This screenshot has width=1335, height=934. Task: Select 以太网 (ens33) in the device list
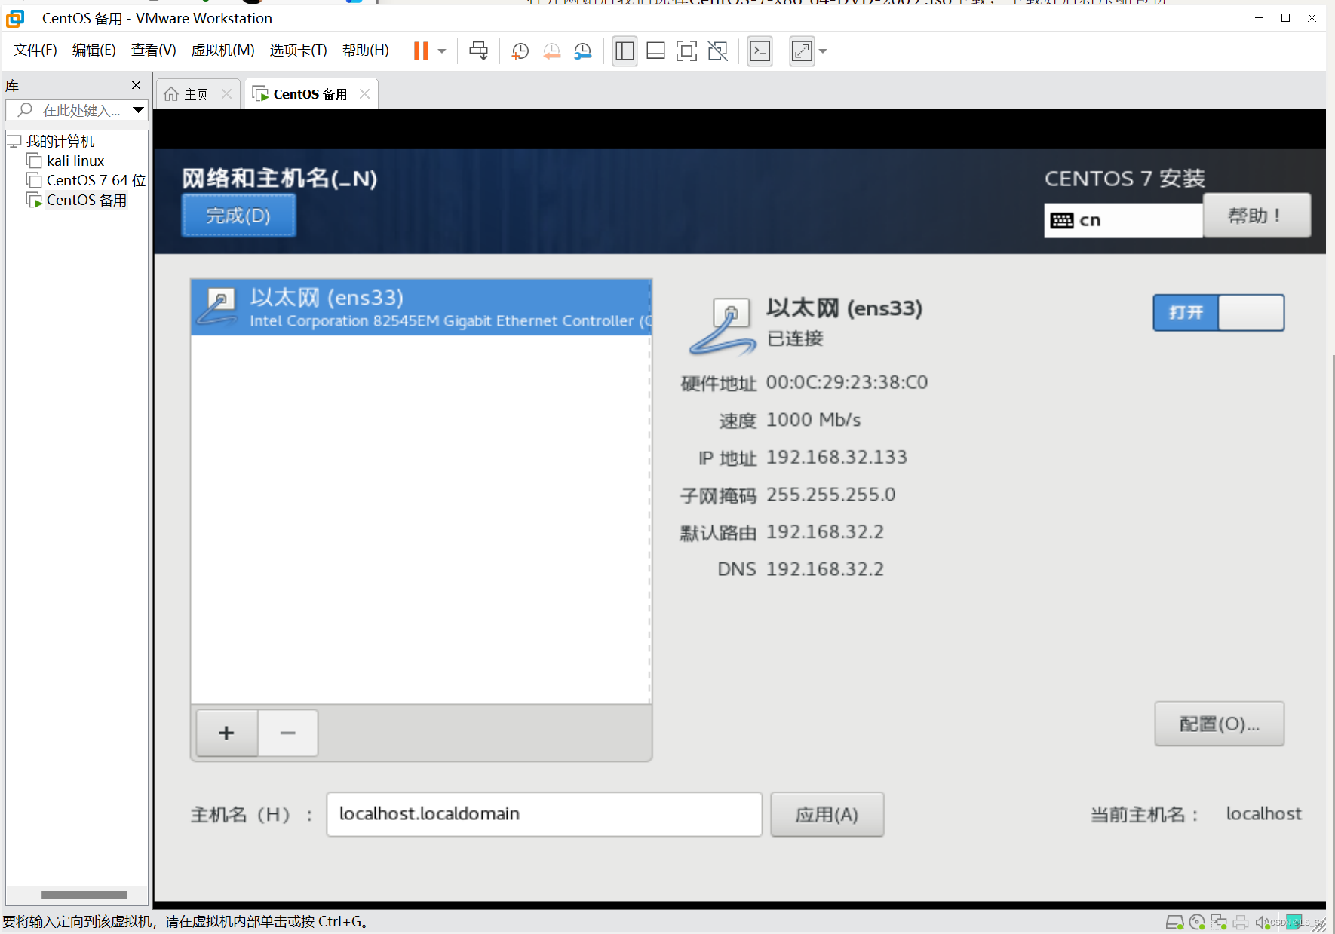coord(421,308)
